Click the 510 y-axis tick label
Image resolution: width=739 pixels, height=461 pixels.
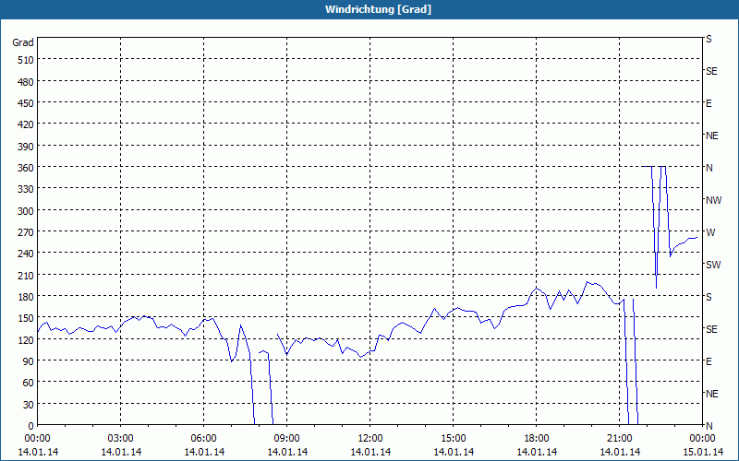pos(23,60)
